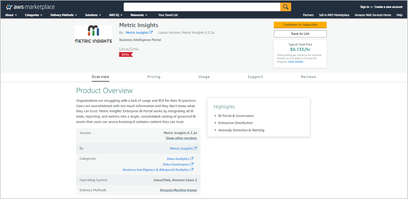Open the Support tab
Screen dimensions: 408x199
tap(255, 77)
